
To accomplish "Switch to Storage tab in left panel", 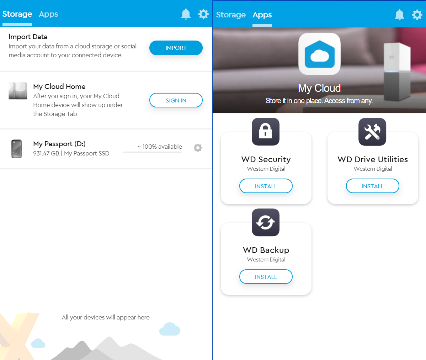I will (17, 14).
